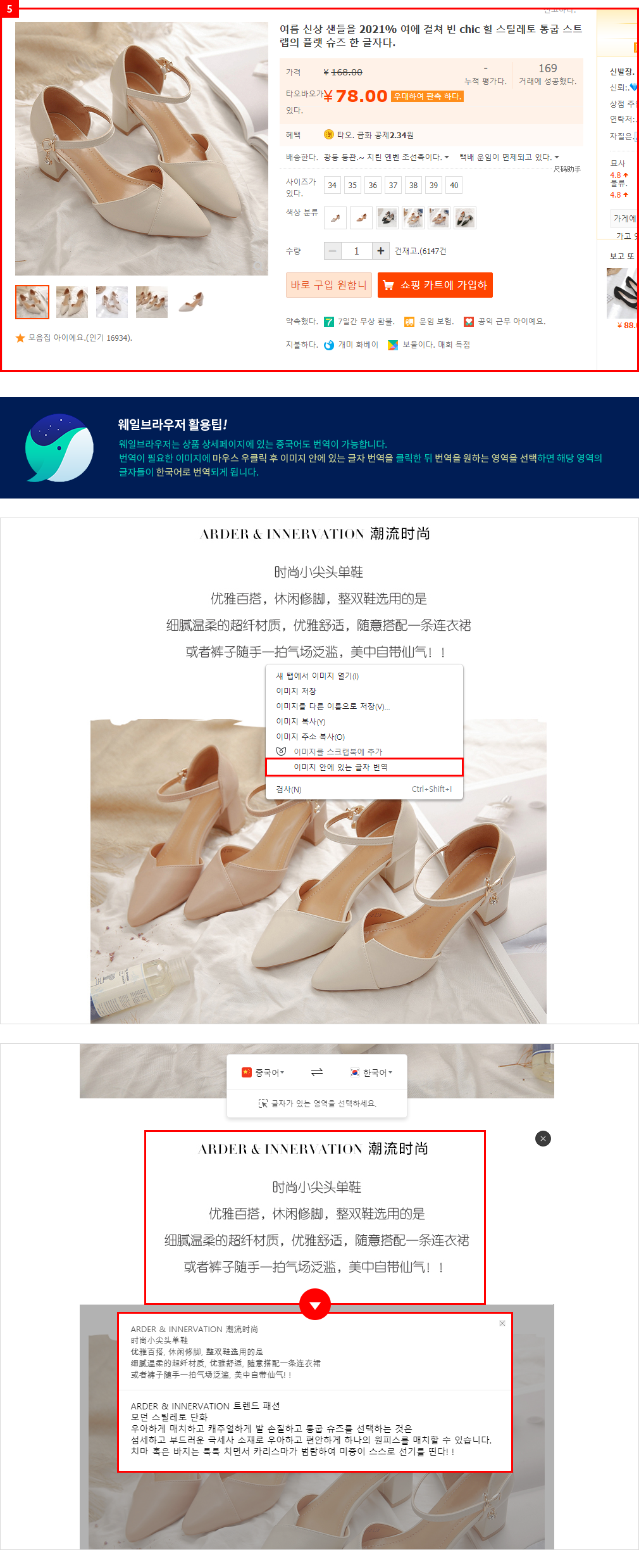
Task: Select save image menu entry
Action: (x=296, y=691)
